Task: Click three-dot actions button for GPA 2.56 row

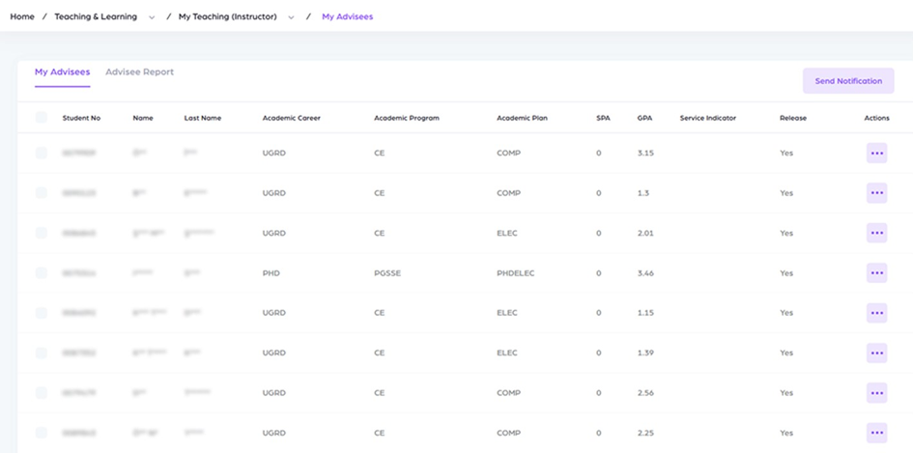Action: pos(876,393)
